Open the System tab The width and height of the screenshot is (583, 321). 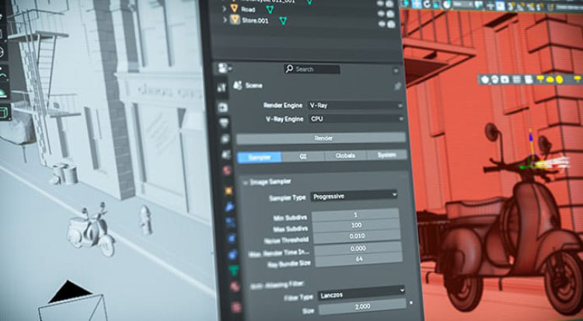[386, 155]
